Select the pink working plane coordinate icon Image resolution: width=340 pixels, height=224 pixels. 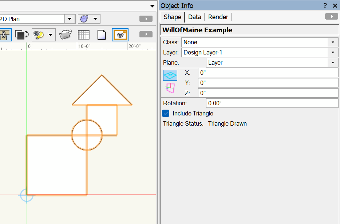coord(170,88)
